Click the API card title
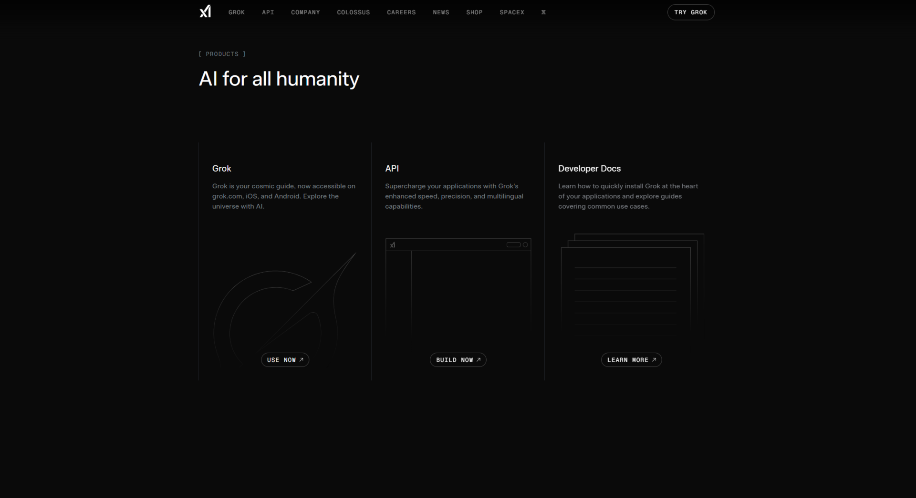Image resolution: width=916 pixels, height=498 pixels. [x=392, y=169]
